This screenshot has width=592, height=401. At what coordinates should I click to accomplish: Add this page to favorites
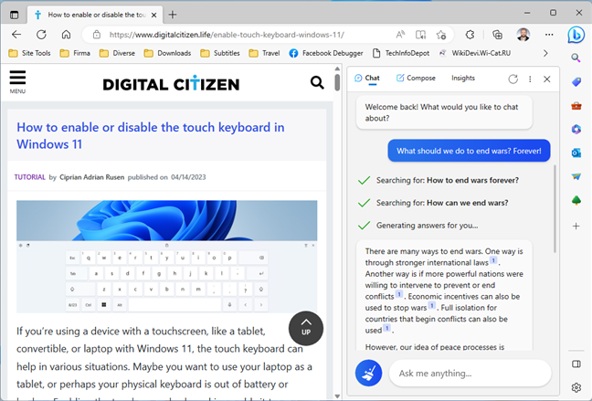coord(441,35)
